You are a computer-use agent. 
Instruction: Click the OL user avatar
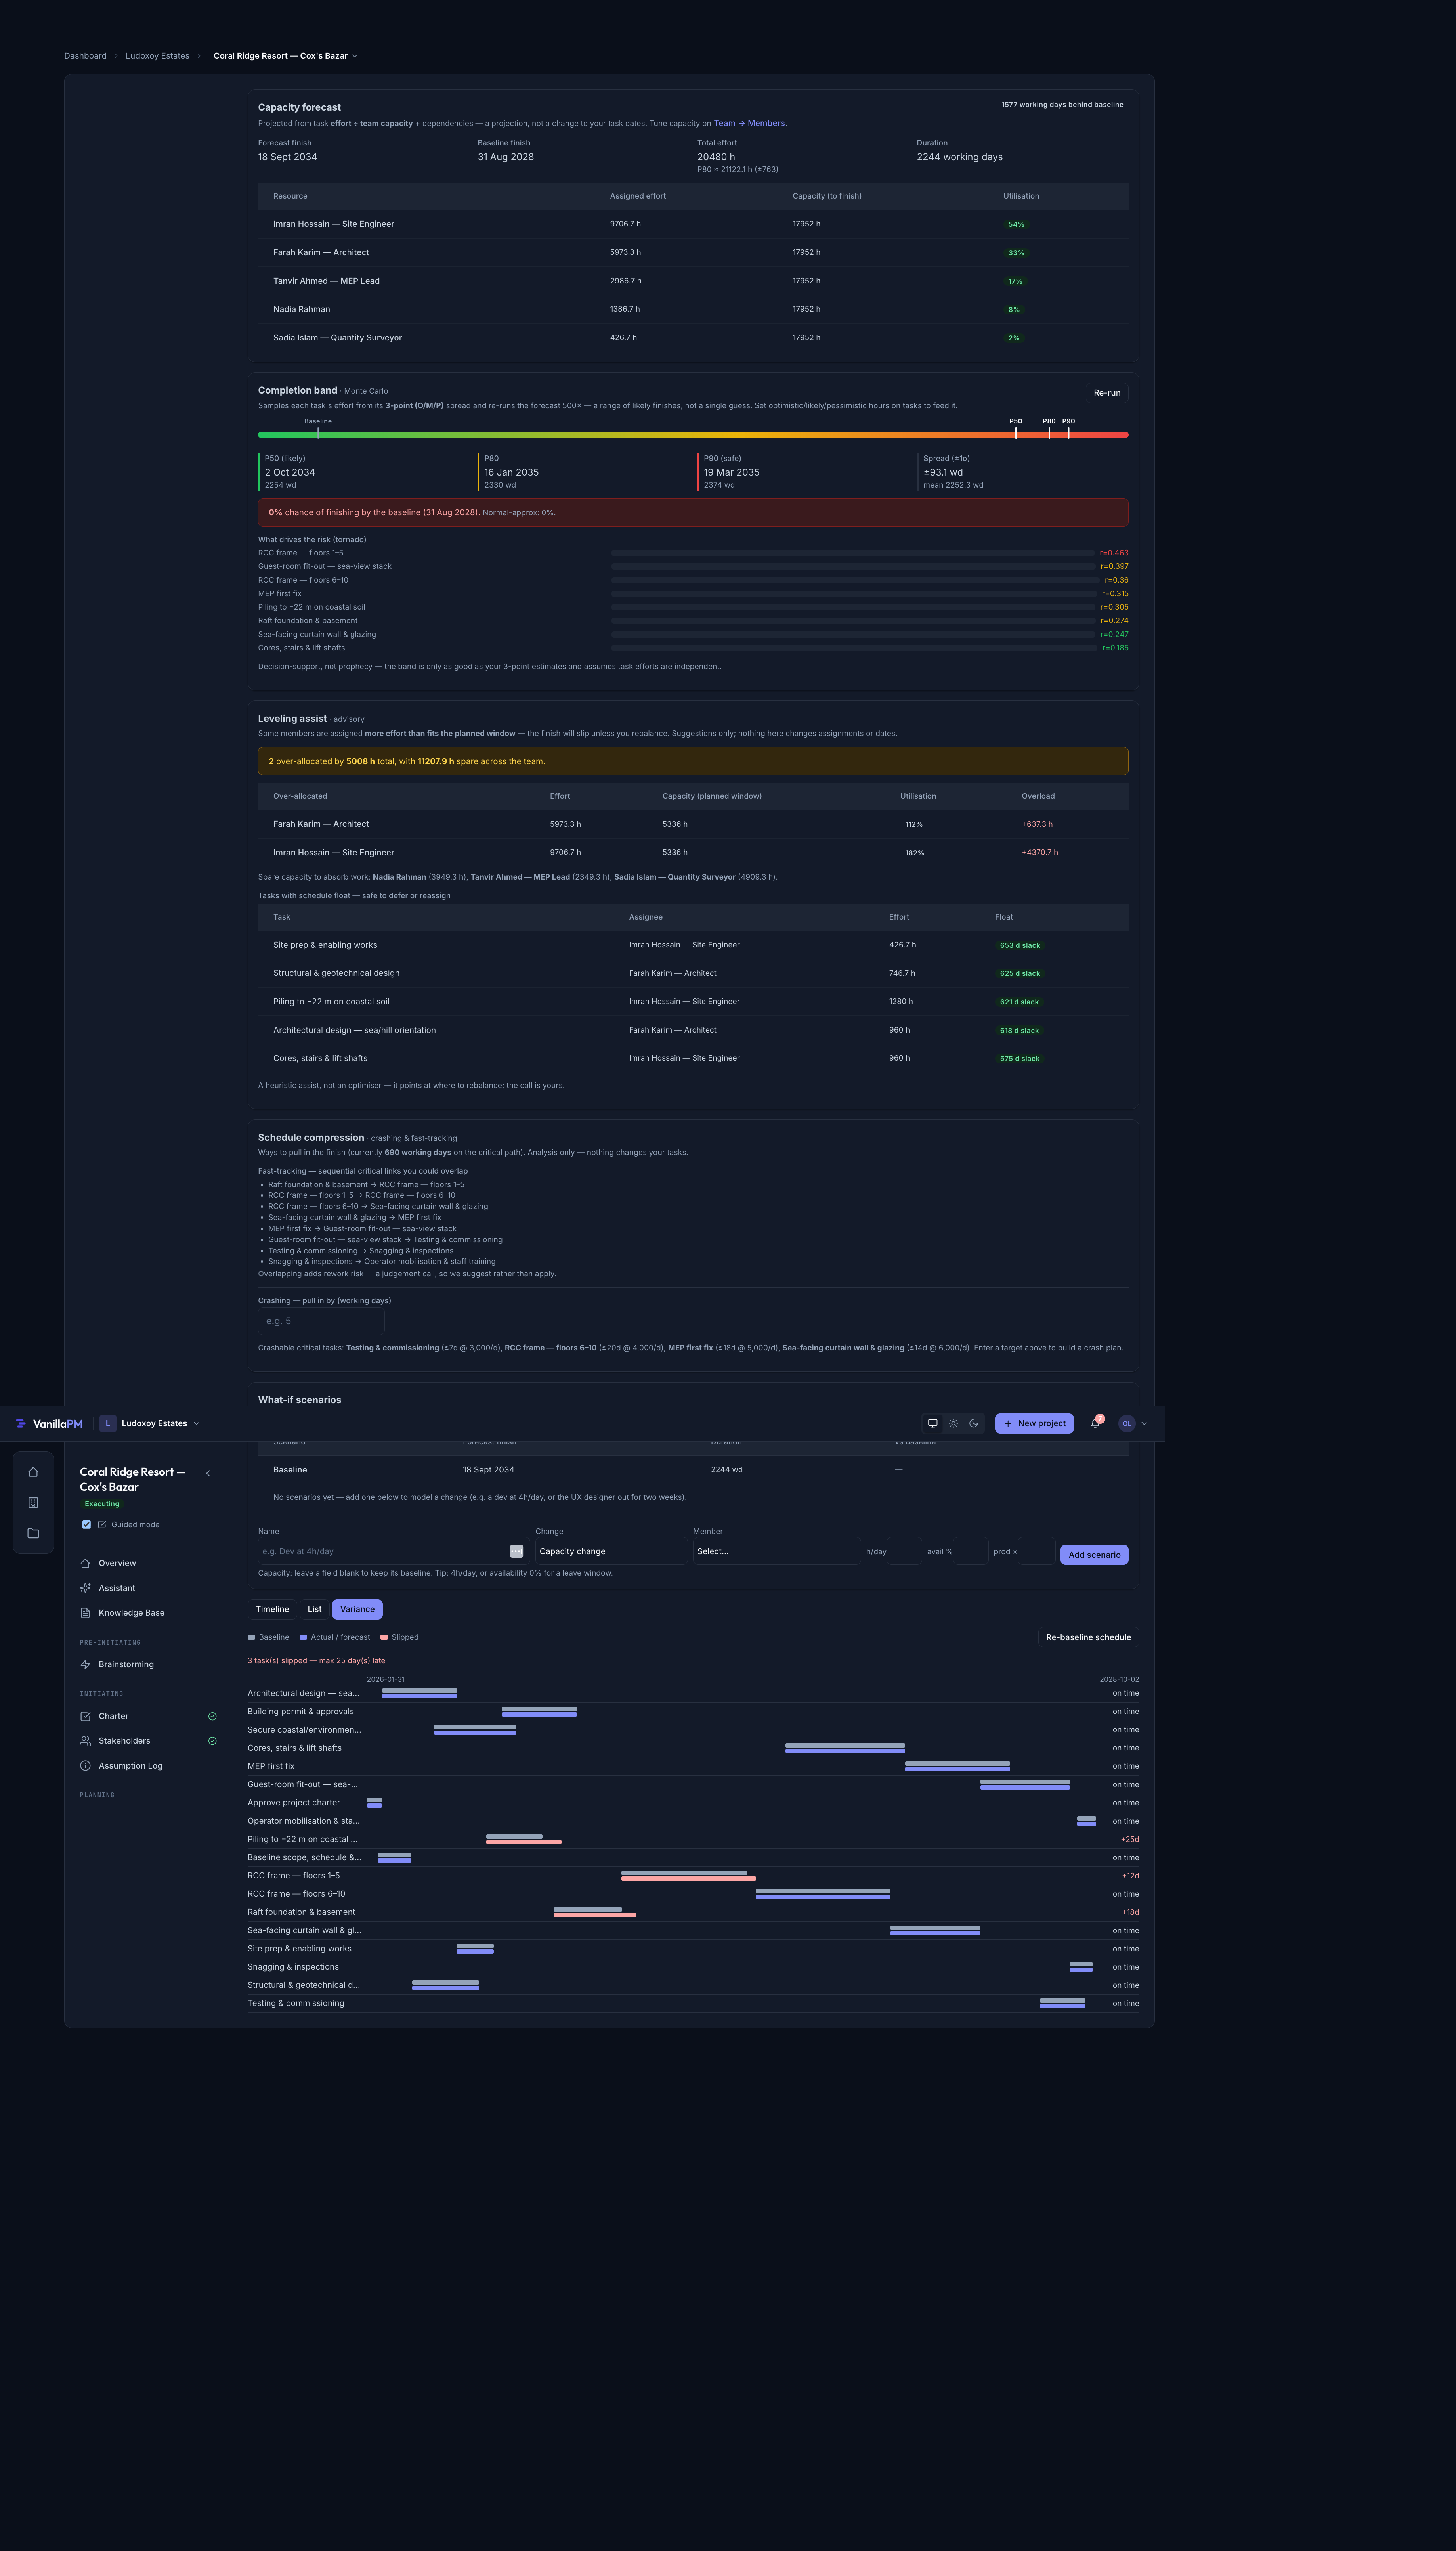(x=1127, y=1423)
